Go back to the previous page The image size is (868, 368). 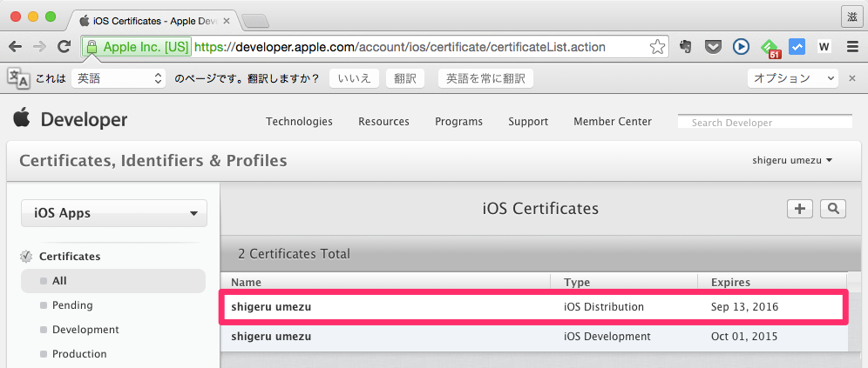click(16, 47)
